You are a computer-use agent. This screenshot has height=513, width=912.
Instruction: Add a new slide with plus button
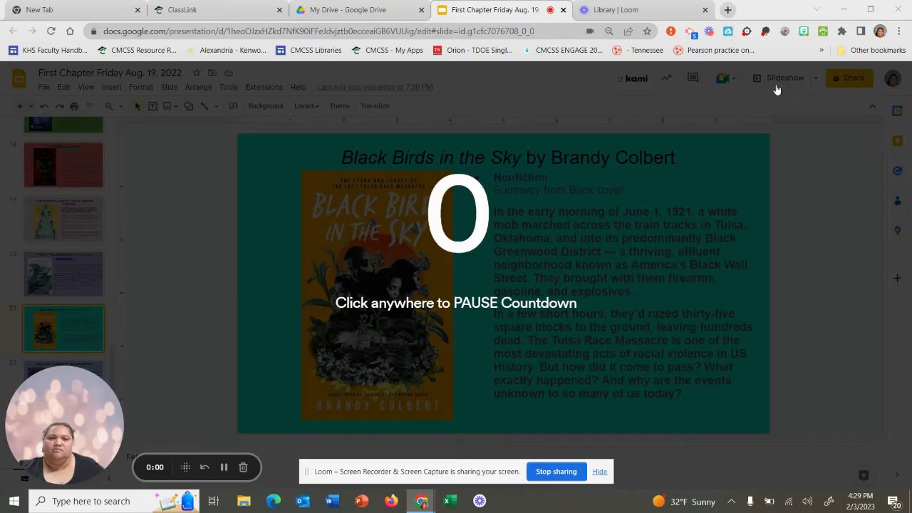tap(19, 106)
